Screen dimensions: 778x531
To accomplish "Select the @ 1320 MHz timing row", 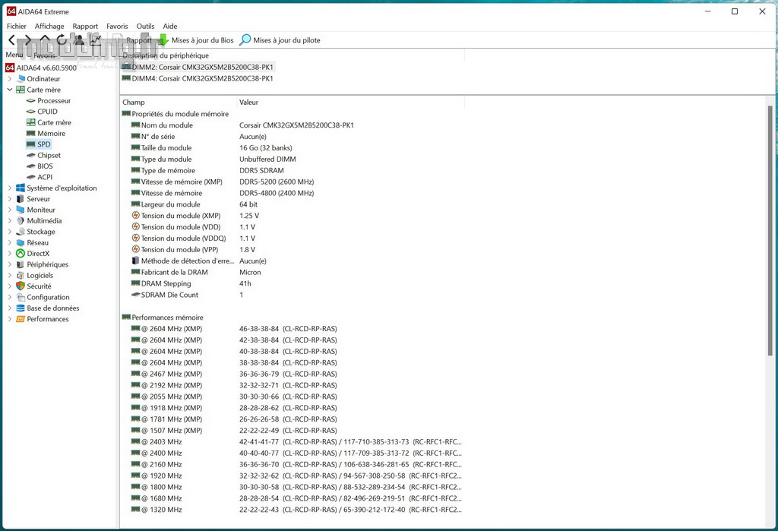I will tap(293, 510).
